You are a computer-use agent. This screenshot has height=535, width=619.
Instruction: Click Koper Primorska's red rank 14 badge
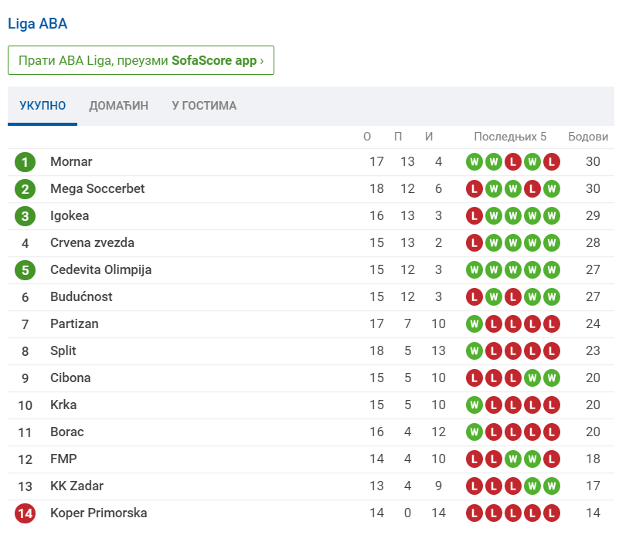coord(25,513)
